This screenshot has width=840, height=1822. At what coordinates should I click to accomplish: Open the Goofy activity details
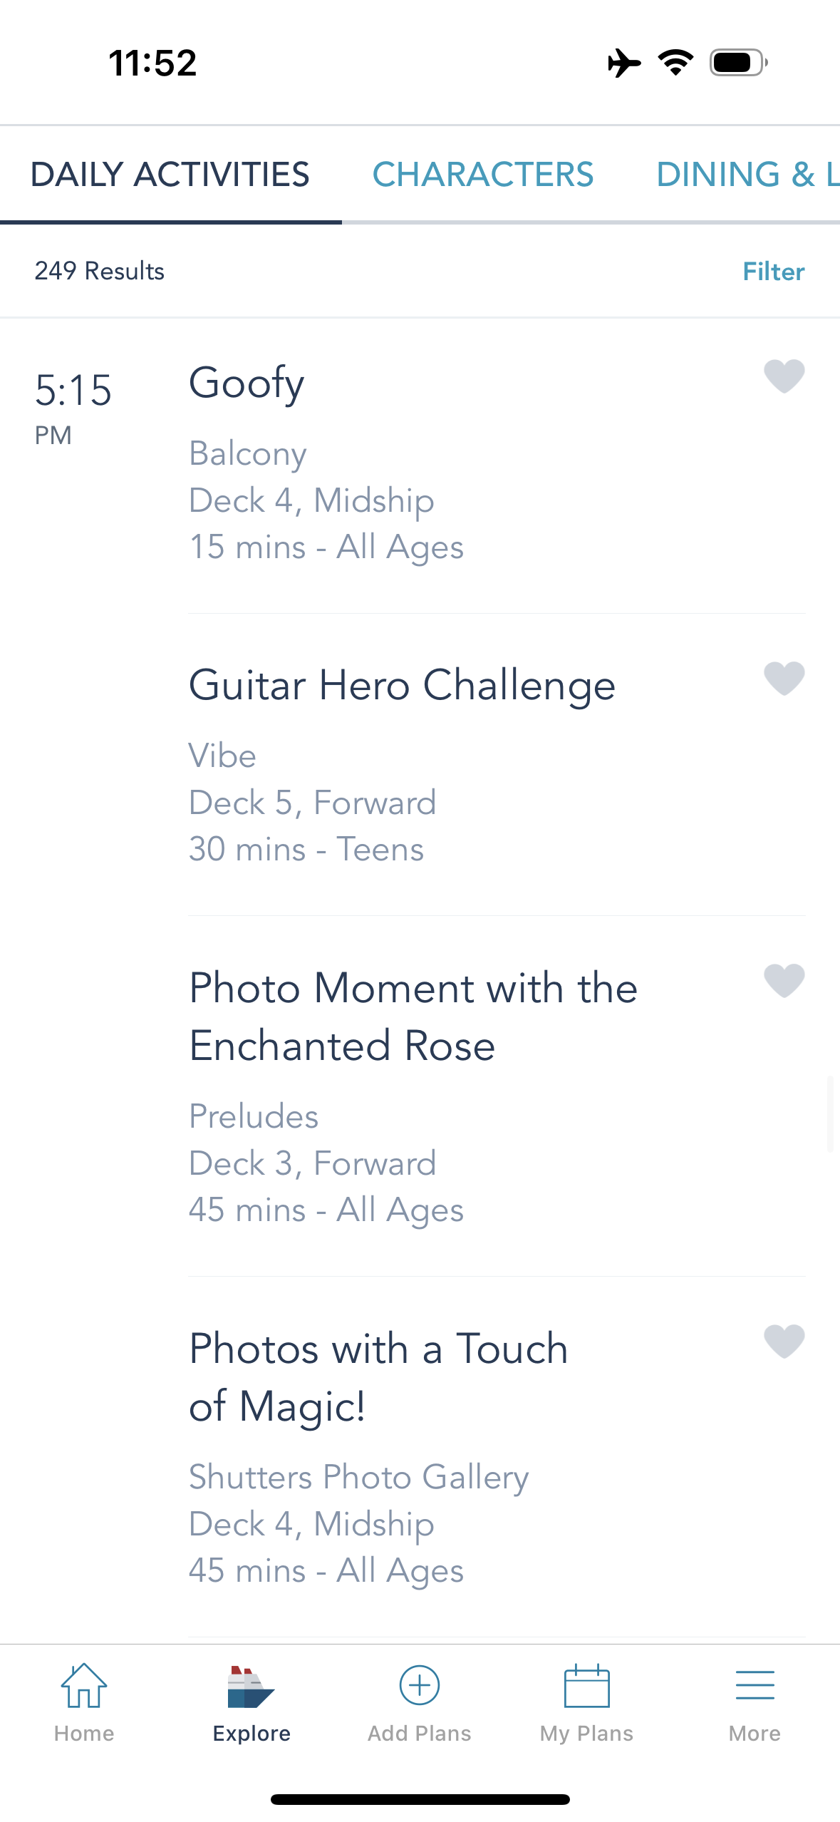coord(247,383)
